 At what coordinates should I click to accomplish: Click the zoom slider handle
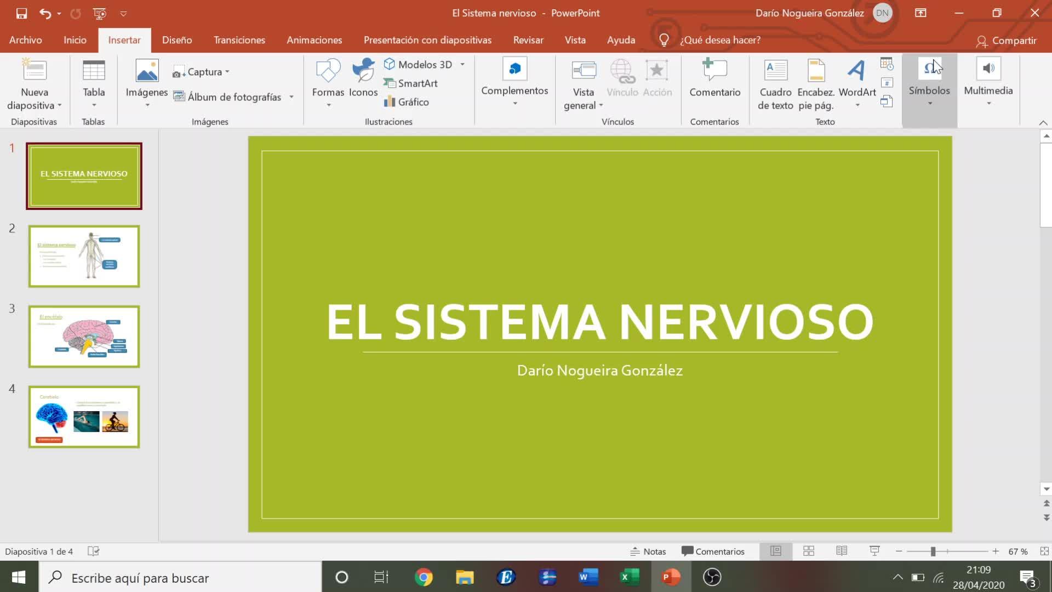933,551
